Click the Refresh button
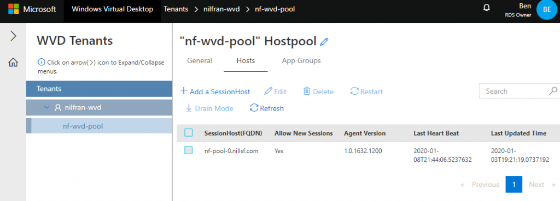 click(266, 108)
